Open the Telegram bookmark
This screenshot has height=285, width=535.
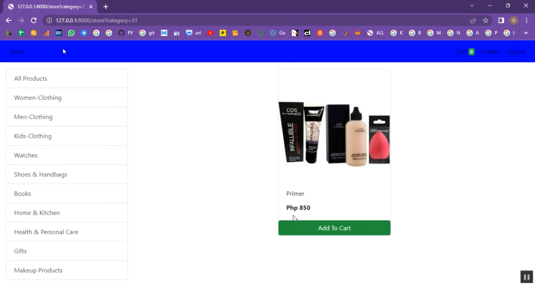click(84, 33)
